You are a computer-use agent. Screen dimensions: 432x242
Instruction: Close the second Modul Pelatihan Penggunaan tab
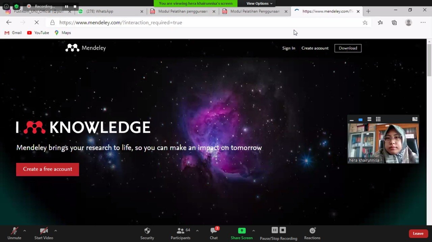(286, 11)
